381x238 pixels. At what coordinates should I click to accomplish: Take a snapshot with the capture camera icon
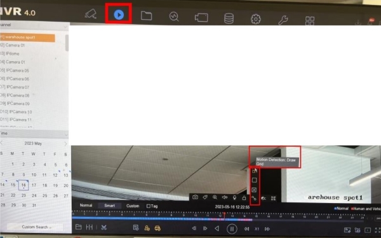(195, 197)
